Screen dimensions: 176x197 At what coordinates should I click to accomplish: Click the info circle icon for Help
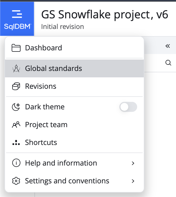16,163
